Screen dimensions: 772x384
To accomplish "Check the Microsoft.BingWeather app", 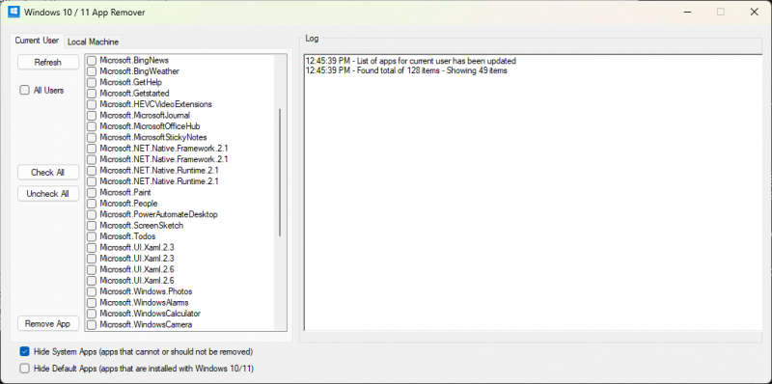I will click(x=92, y=71).
